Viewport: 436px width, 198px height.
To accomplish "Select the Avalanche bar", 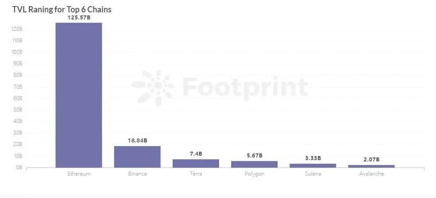I will coord(371,166).
